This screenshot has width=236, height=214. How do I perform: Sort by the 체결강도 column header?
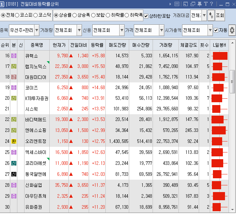click(189, 45)
